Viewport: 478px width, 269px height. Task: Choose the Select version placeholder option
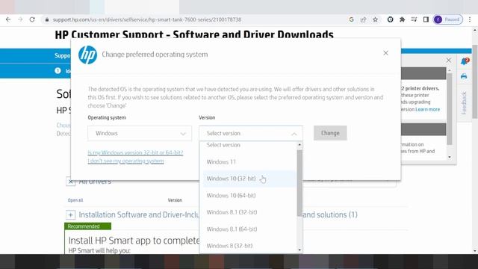[x=223, y=145]
